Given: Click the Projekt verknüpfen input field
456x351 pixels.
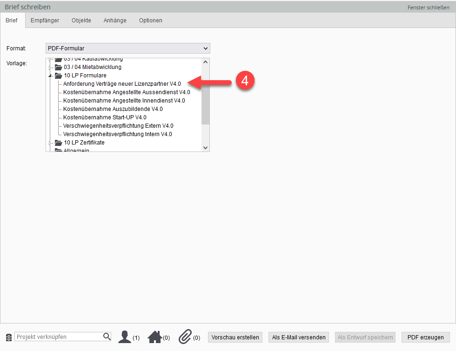Looking at the screenshot, I should coord(58,337).
